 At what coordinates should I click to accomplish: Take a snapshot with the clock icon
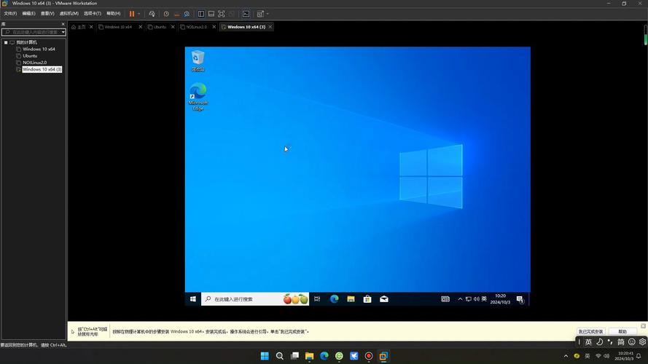coord(166,14)
